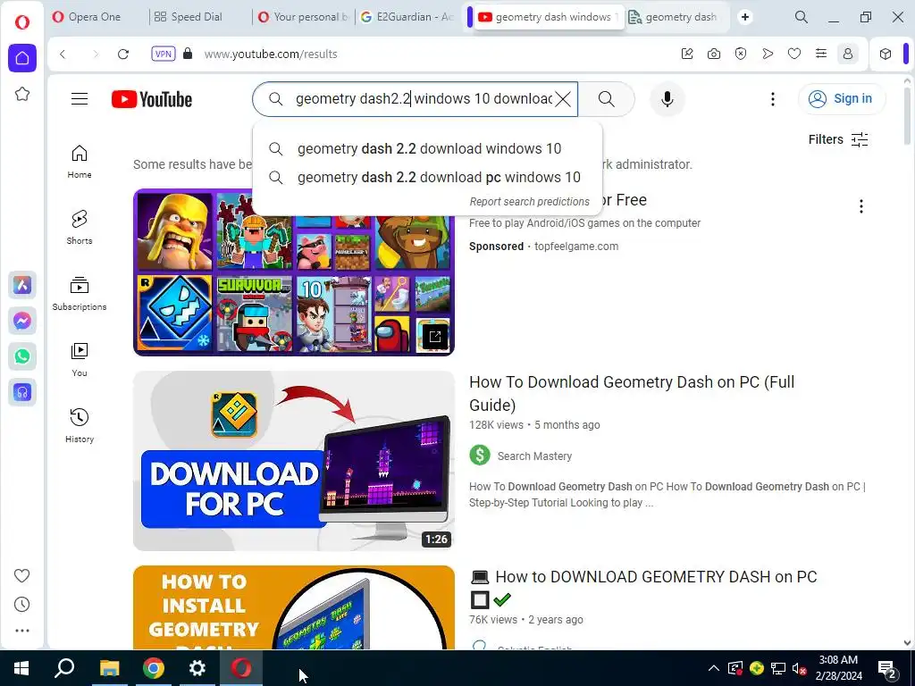This screenshot has height=686, width=915.
Task: Open 'How To Download Geometry Dash on PC' title
Action: [x=632, y=393]
